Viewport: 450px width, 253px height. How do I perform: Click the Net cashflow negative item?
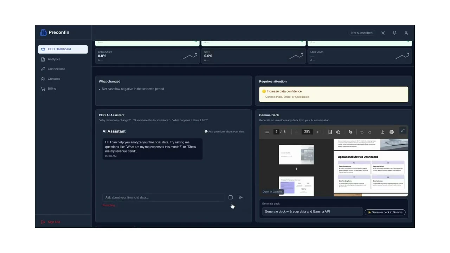pyautogui.click(x=133, y=89)
